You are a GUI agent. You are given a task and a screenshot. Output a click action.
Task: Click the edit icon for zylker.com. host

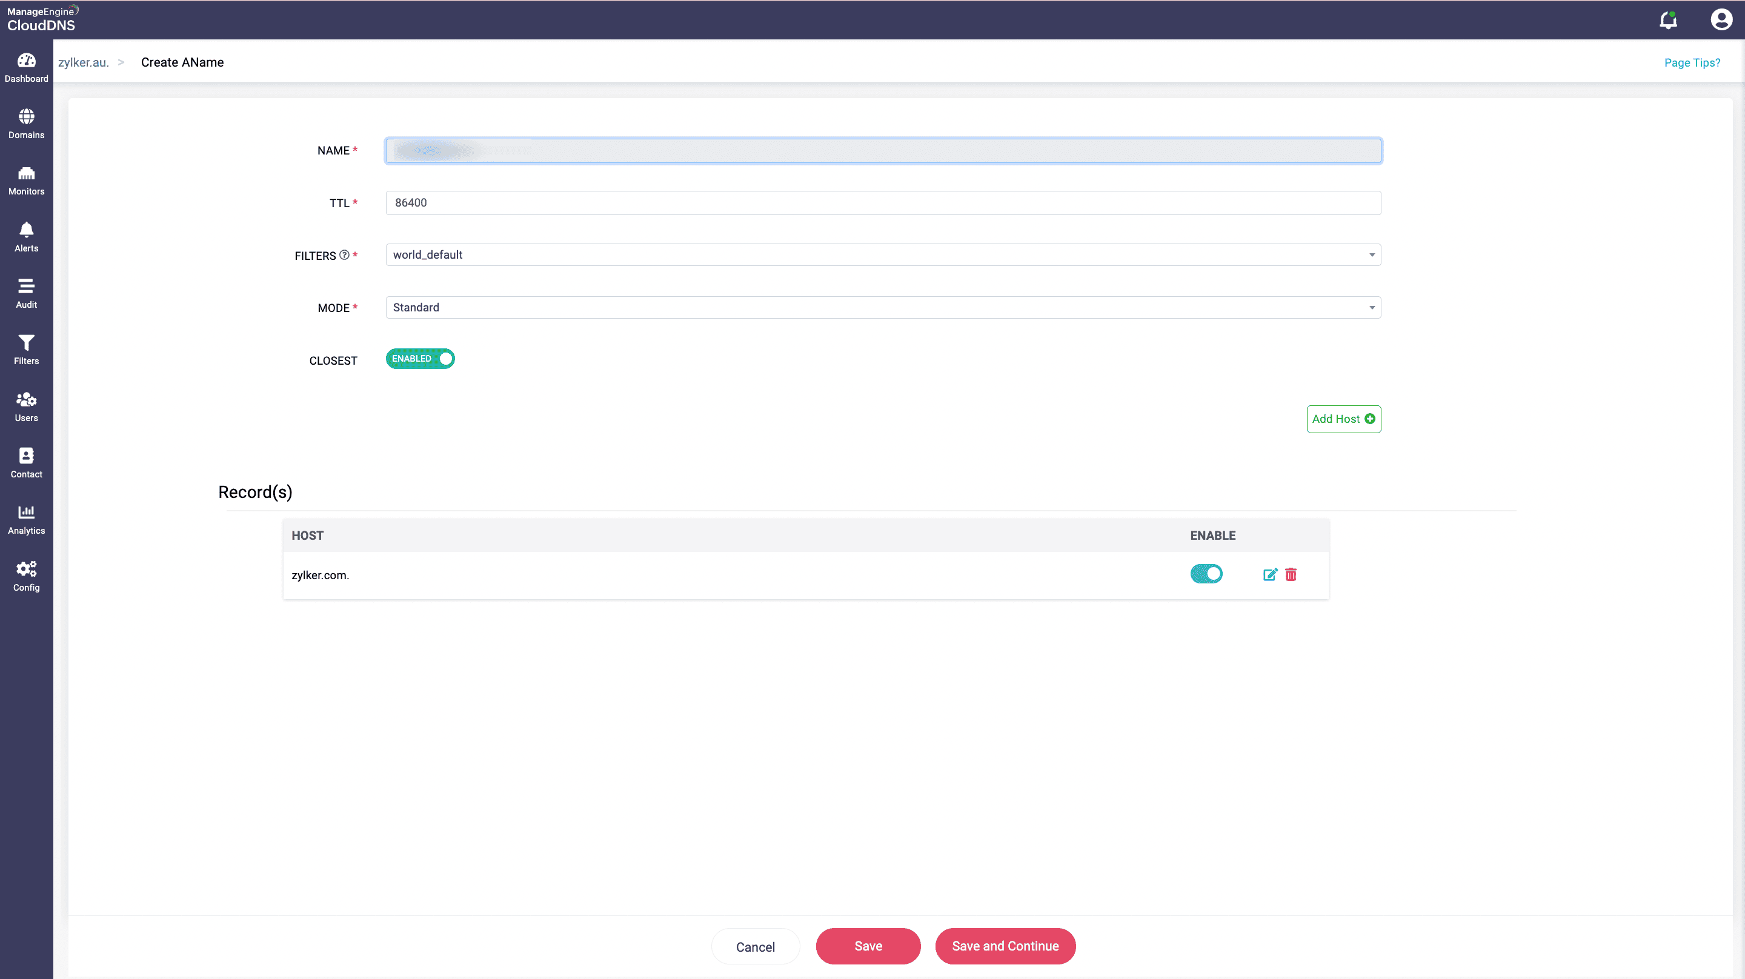coord(1270,574)
